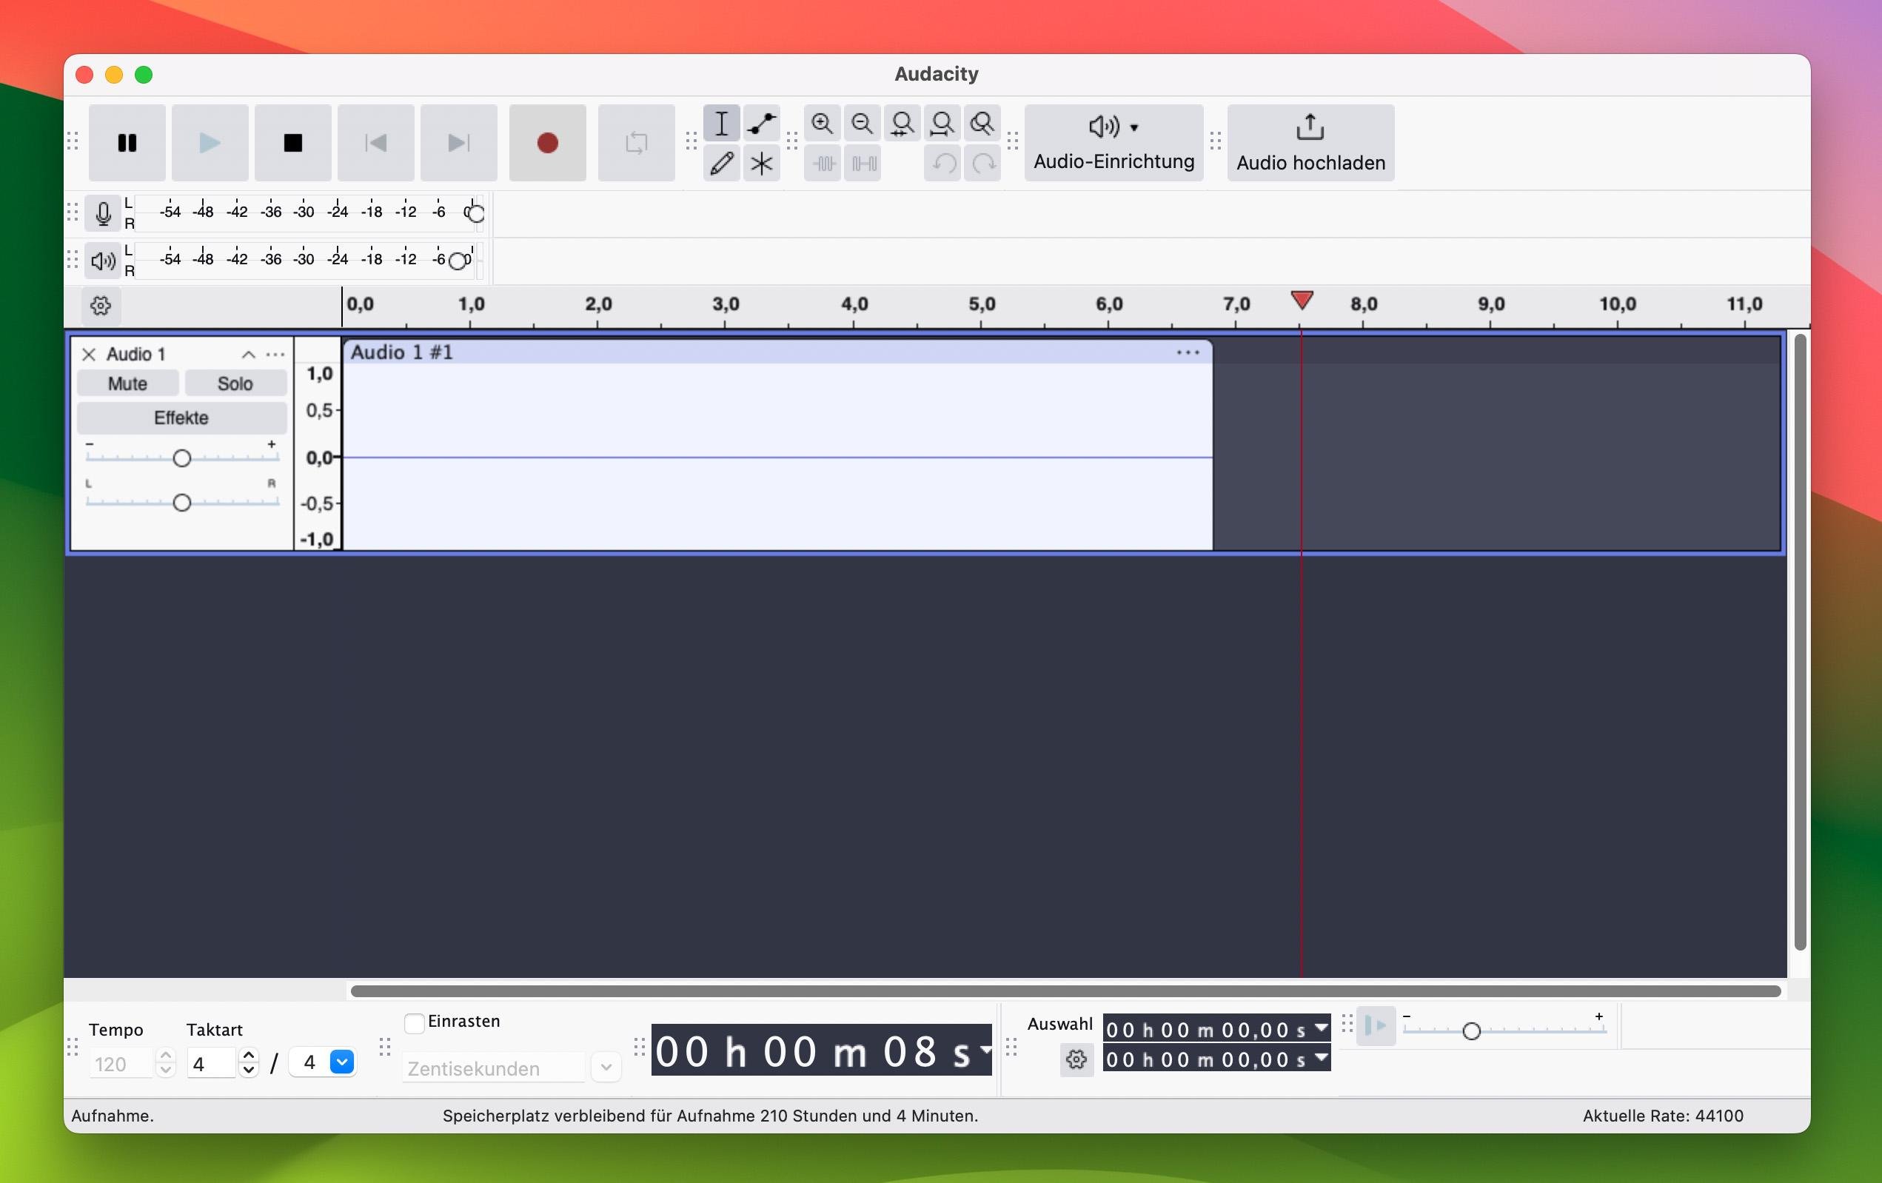
Task: Skip to start of project
Action: pos(375,143)
